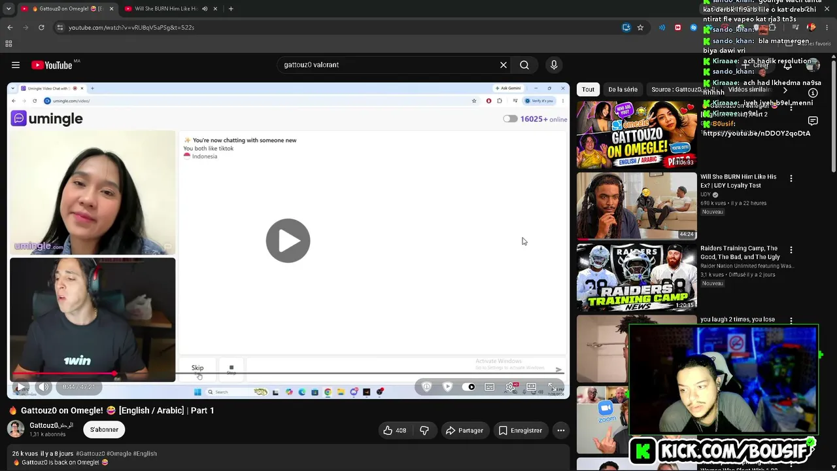This screenshot has width=837, height=471.
Task: Reload the page in the browser
Action: coord(41,27)
